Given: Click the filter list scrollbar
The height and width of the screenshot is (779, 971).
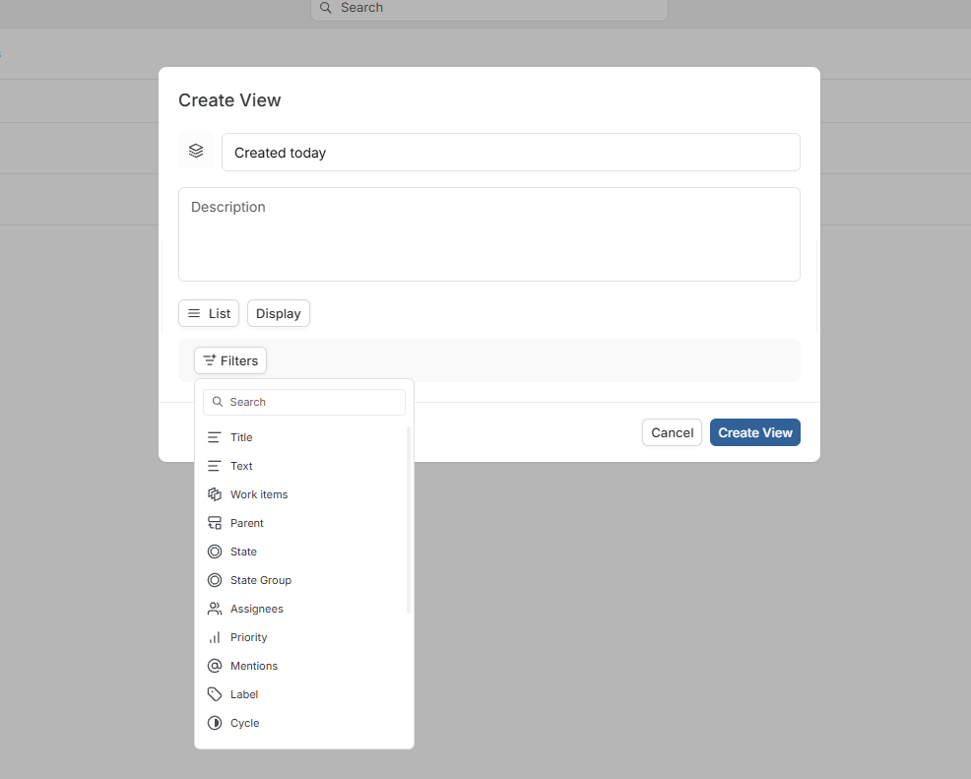Looking at the screenshot, I should (409, 520).
